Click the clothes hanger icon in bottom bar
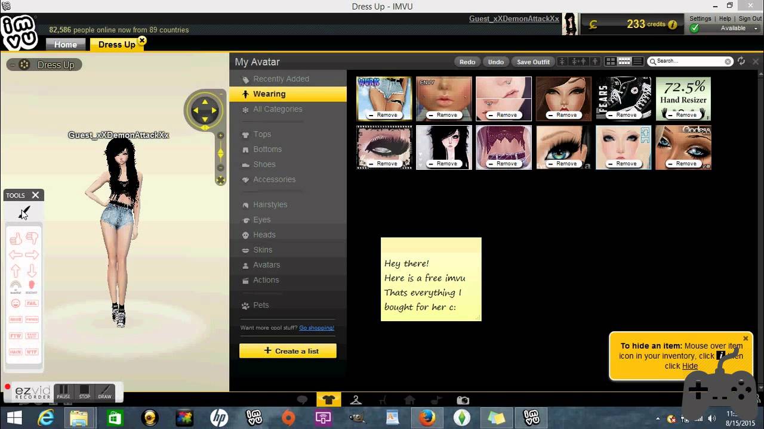This screenshot has width=764, height=429. click(x=356, y=400)
